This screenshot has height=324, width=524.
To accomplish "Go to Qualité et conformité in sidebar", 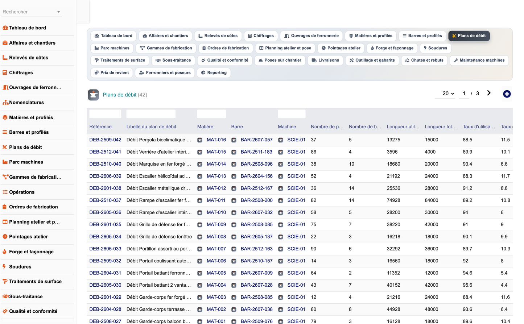I will coord(33,311).
